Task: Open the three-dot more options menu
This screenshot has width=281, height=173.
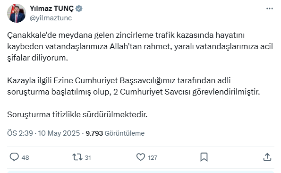Action: (270, 9)
